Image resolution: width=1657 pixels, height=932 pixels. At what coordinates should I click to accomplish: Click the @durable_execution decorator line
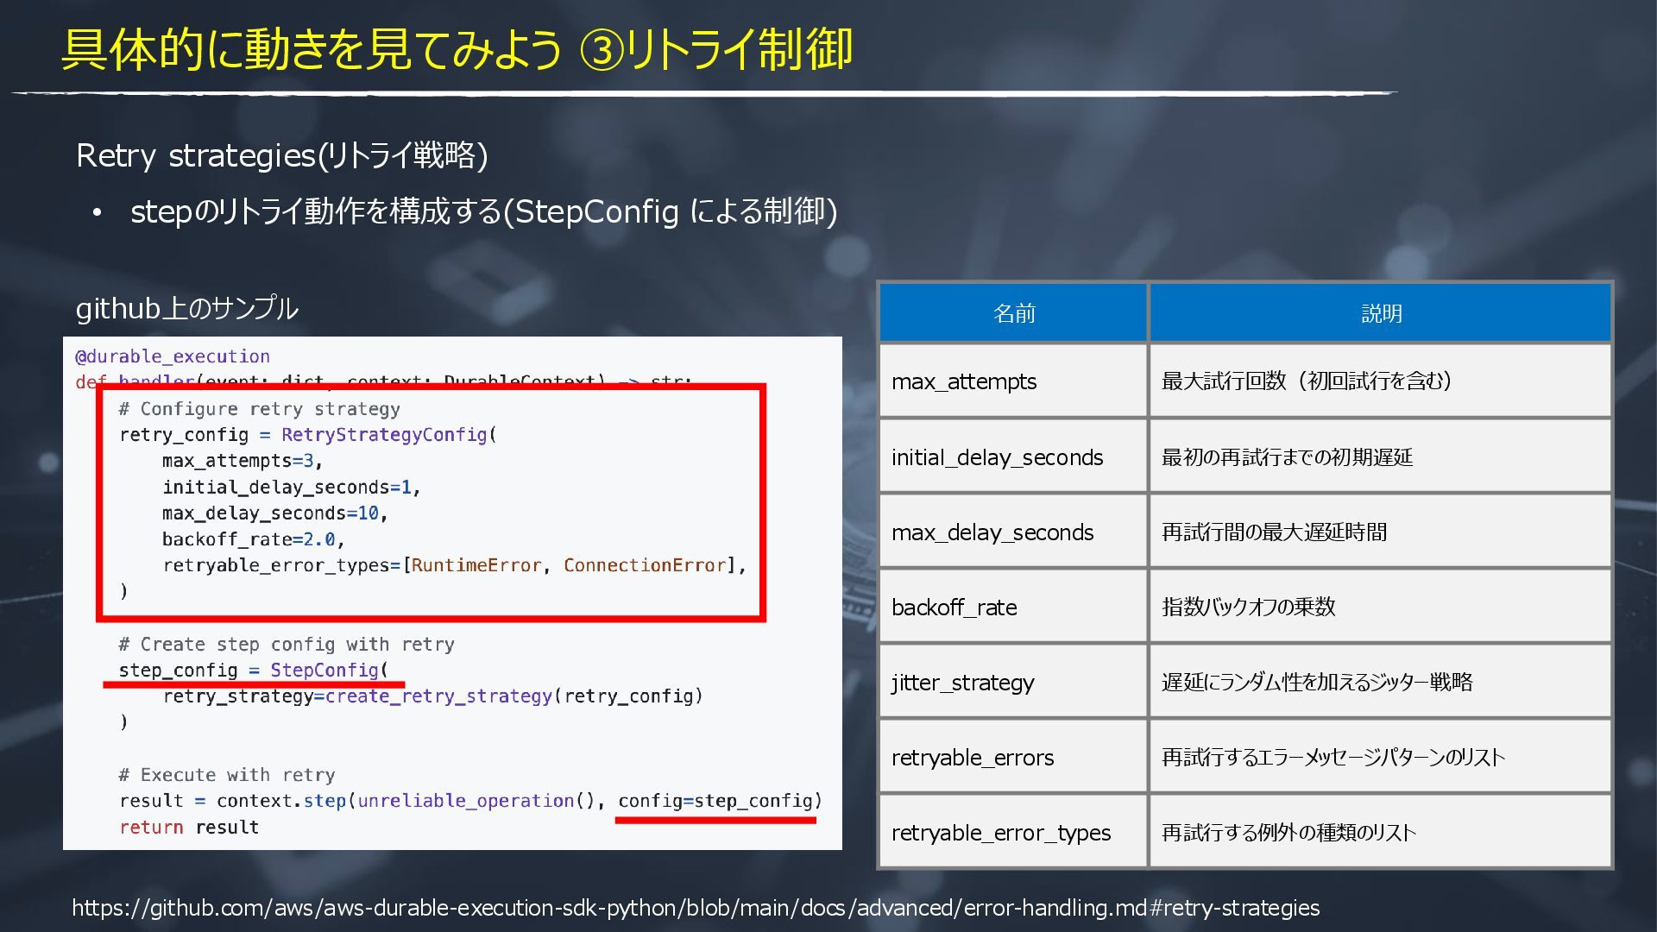pos(173,356)
